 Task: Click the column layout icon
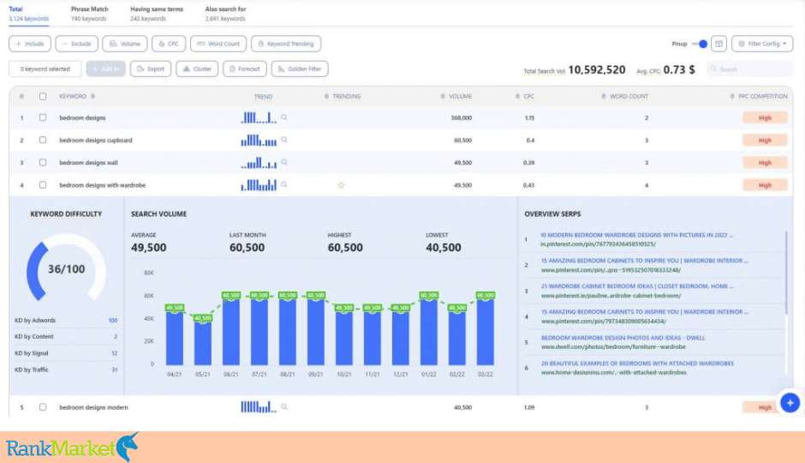tap(719, 44)
